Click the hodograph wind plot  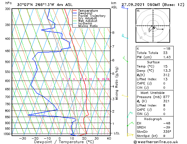click(x=153, y=25)
